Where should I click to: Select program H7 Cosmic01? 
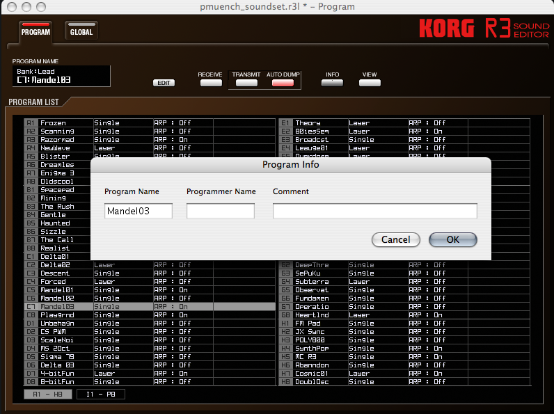pyautogui.click(x=404, y=374)
